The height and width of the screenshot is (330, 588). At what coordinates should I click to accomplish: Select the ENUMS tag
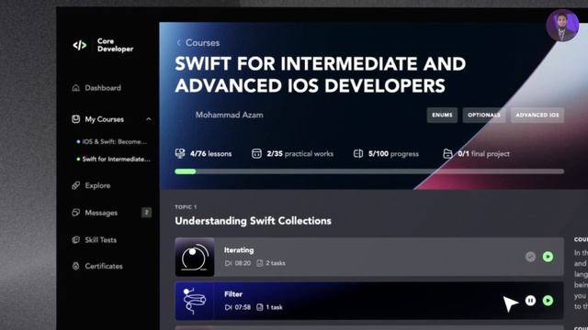pyautogui.click(x=442, y=115)
